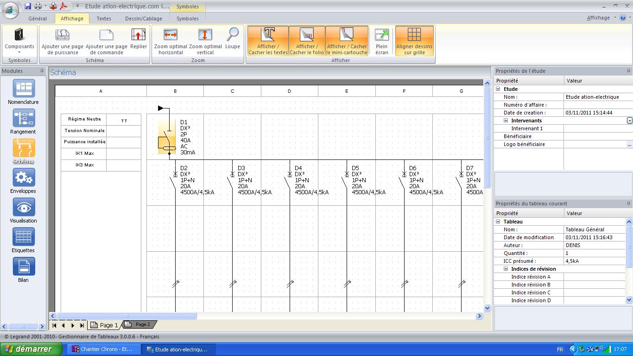Click the Loupe magnifier tool
The image size is (633, 356).
pos(233,38)
